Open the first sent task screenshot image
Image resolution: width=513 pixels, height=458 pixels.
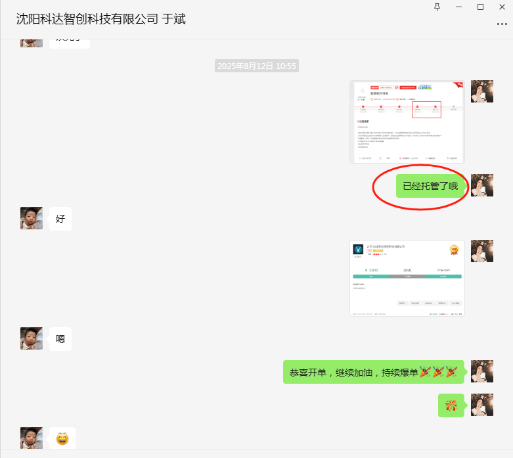(x=407, y=122)
